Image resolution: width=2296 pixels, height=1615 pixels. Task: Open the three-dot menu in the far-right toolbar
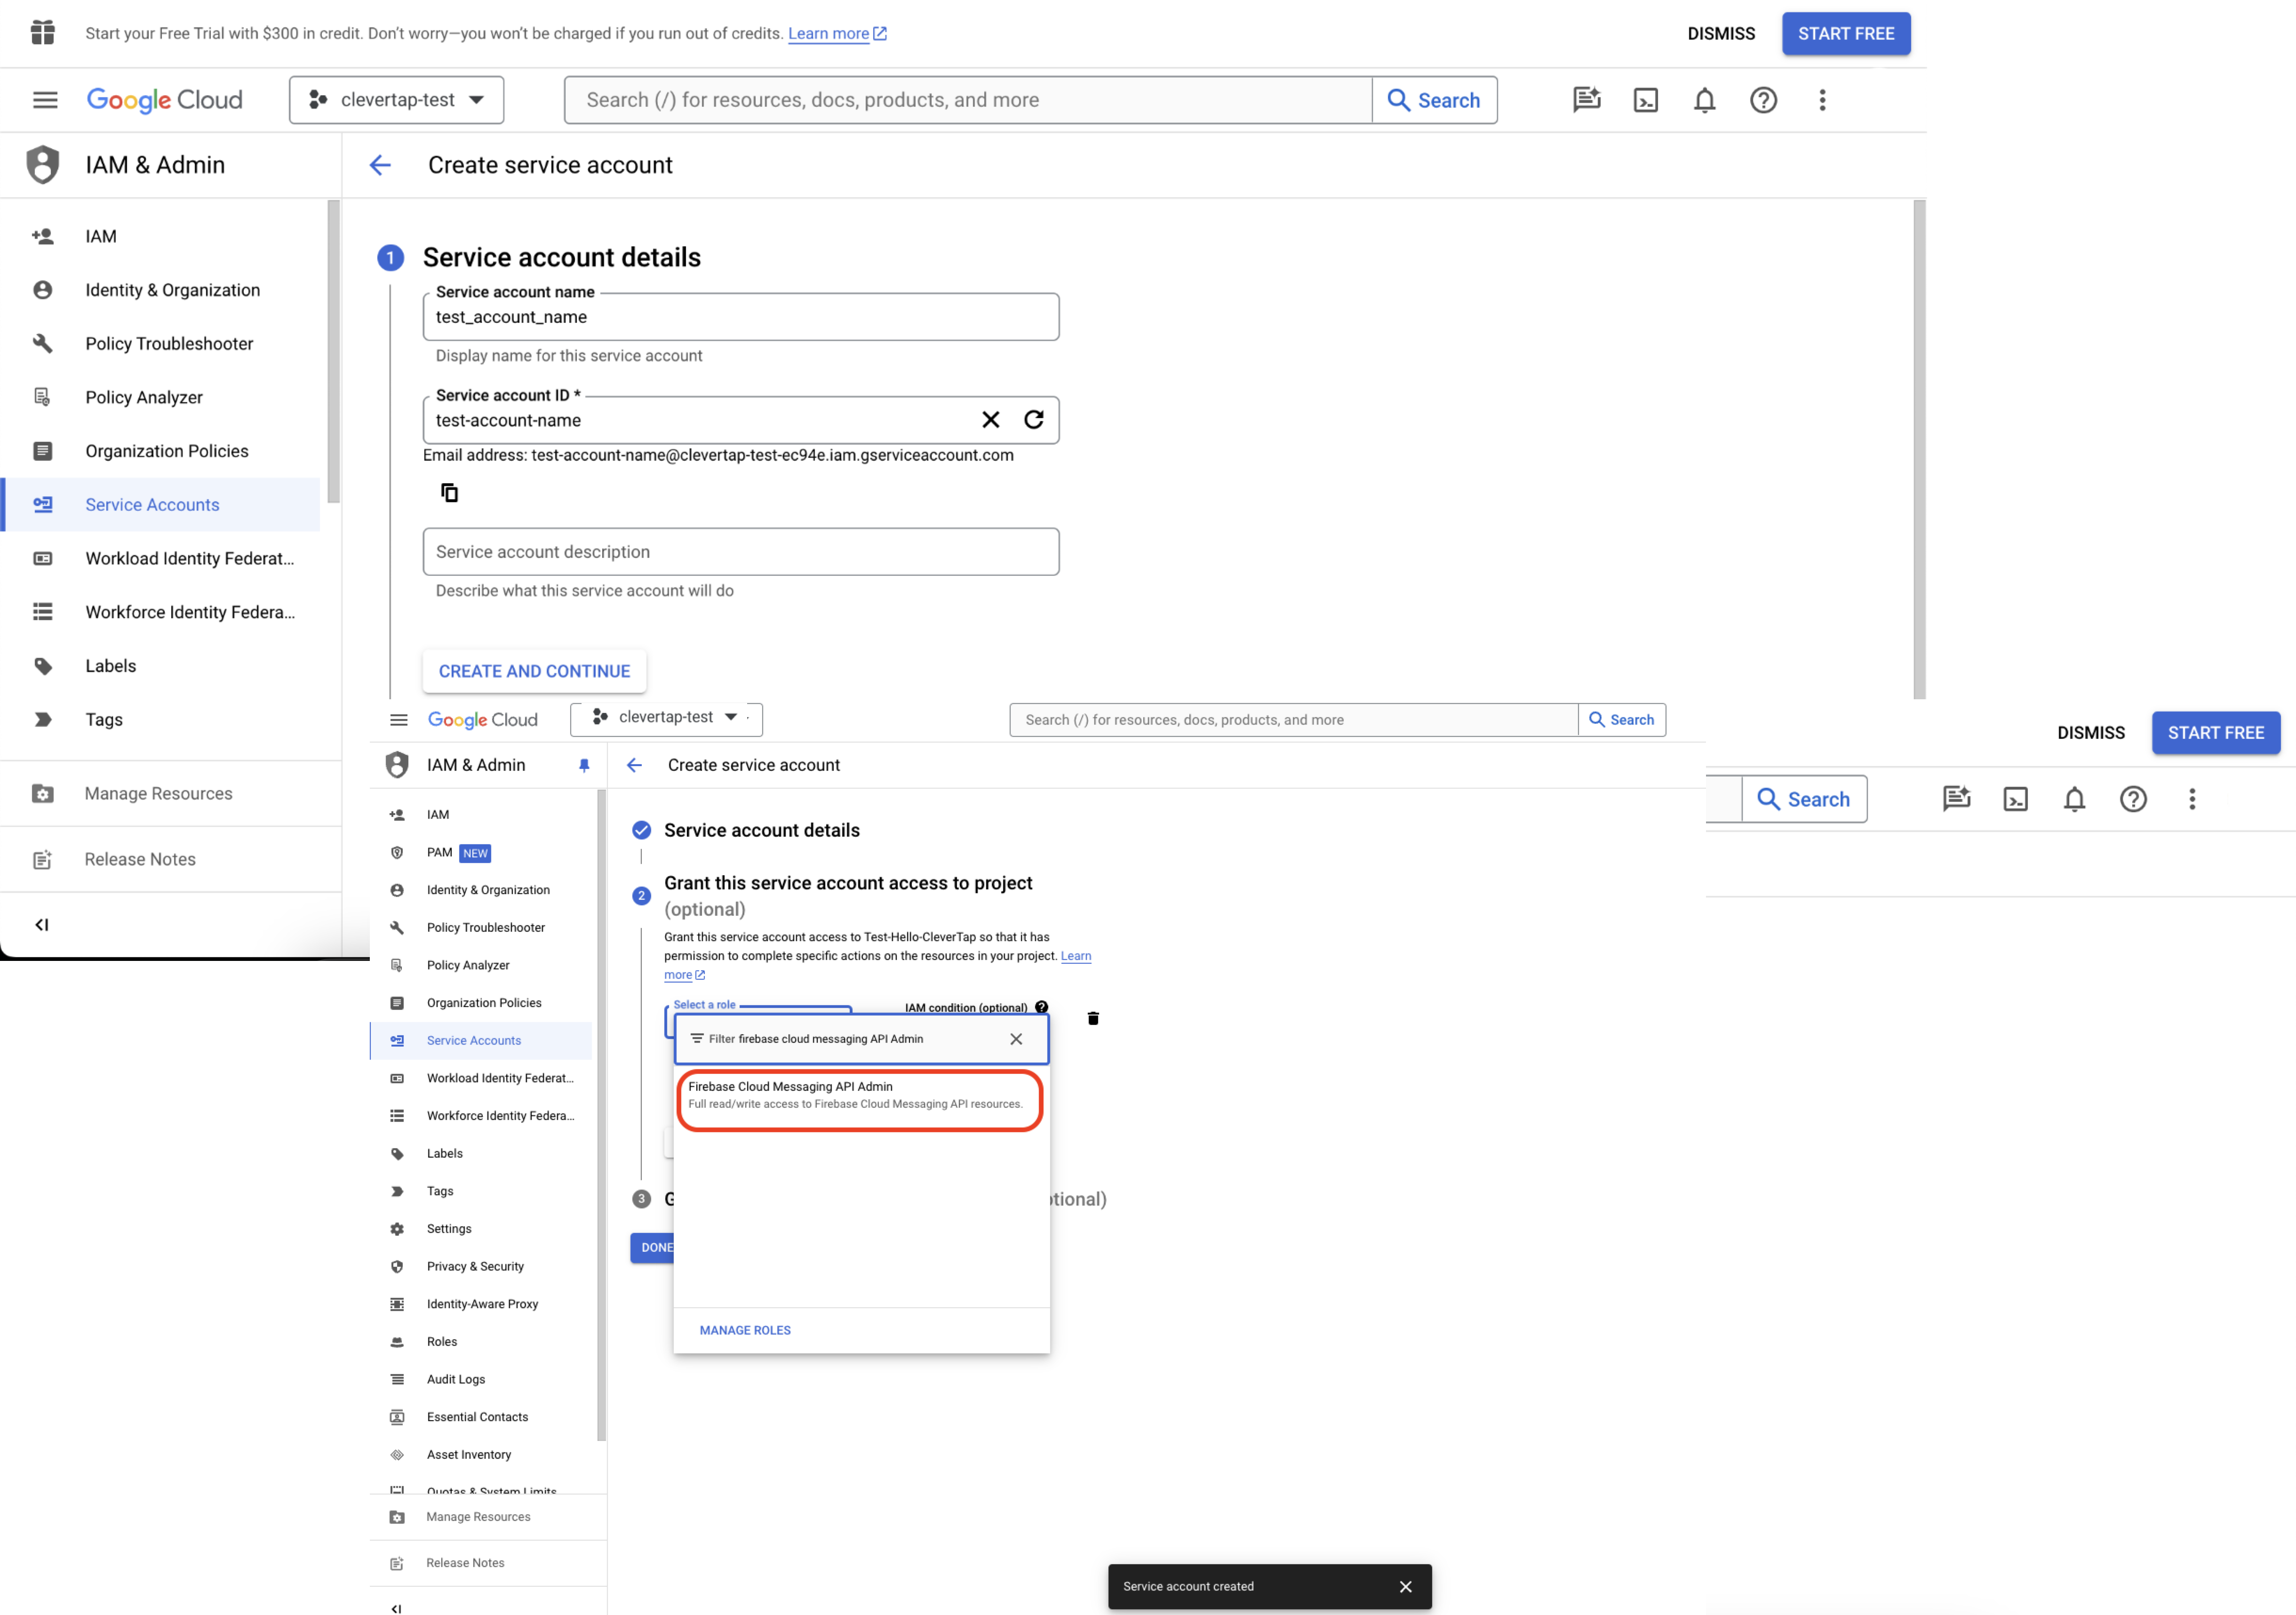pyautogui.click(x=2193, y=799)
